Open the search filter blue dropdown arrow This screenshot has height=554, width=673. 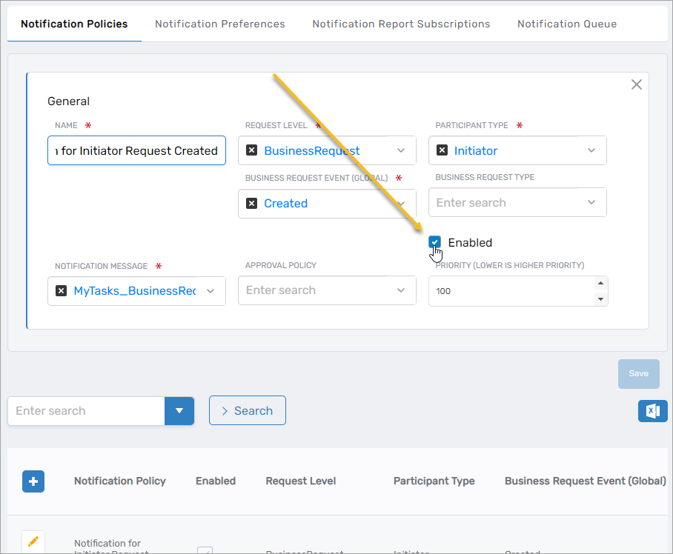point(179,411)
